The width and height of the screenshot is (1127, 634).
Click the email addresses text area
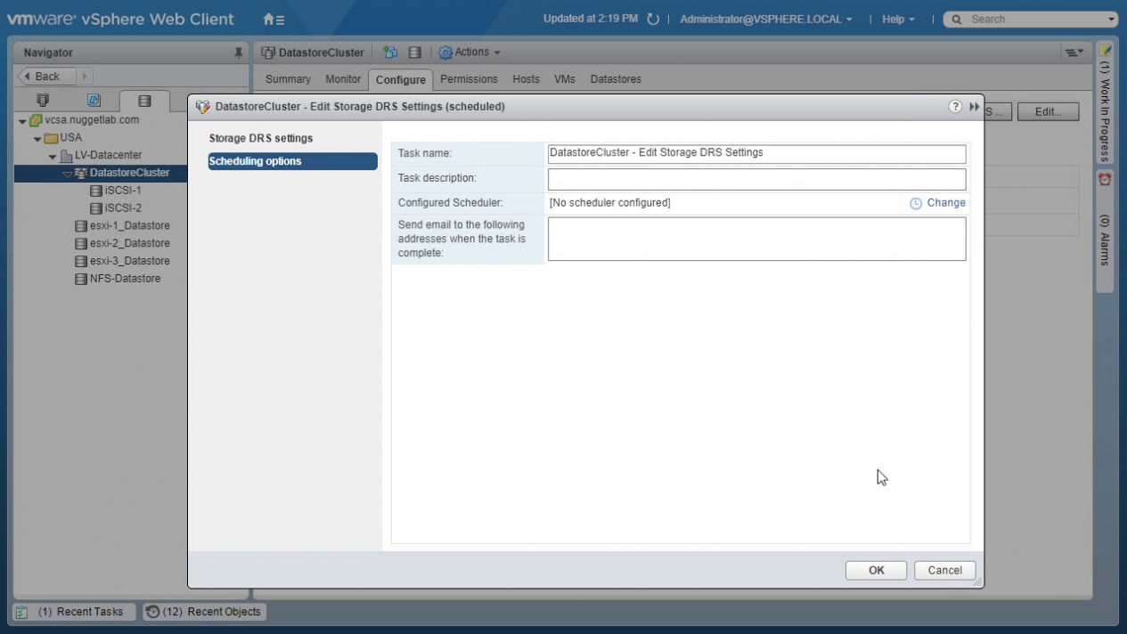click(756, 239)
